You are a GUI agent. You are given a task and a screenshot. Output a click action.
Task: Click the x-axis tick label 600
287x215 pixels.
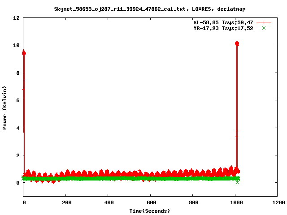[151, 202]
